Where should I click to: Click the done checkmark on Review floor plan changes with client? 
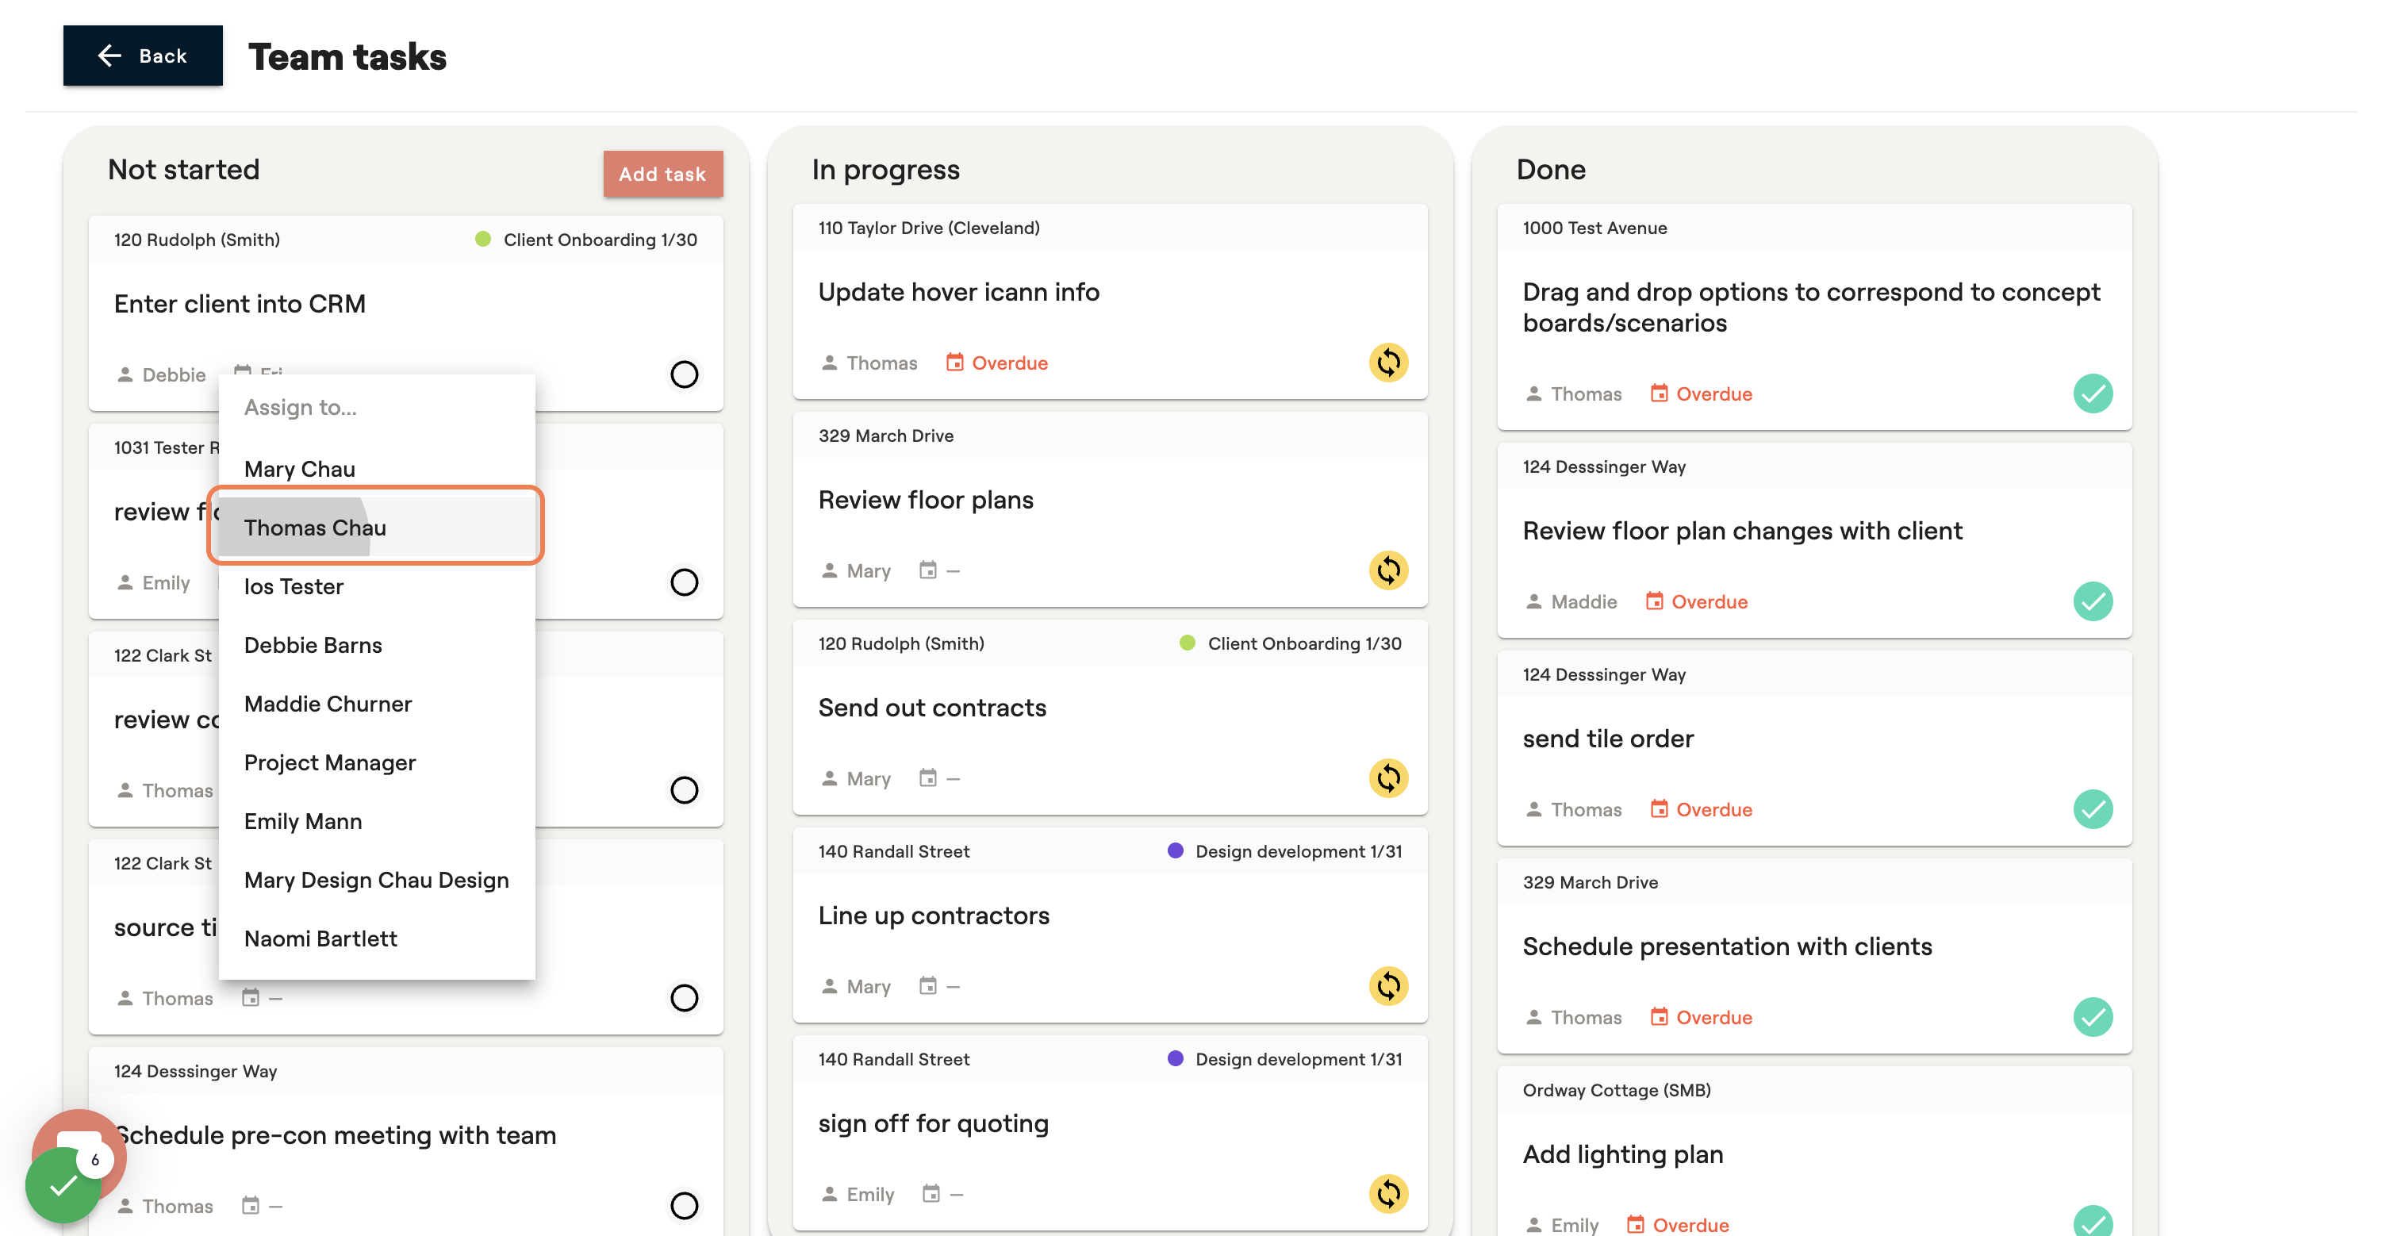2093,601
